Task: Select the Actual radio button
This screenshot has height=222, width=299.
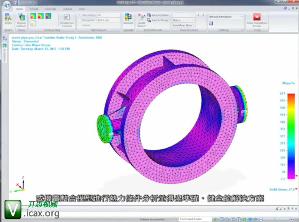Action: pyautogui.click(x=80, y=25)
